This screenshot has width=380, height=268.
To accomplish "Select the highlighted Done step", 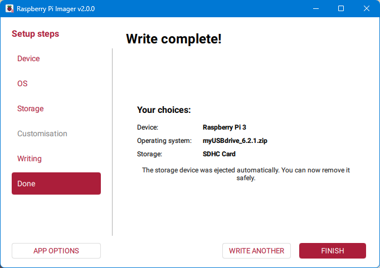I will [56, 183].
